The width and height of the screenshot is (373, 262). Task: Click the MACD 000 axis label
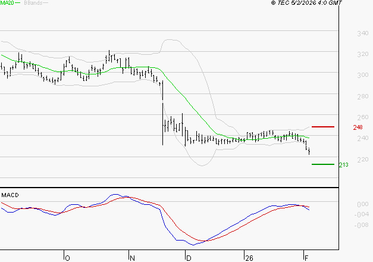[x=363, y=204]
